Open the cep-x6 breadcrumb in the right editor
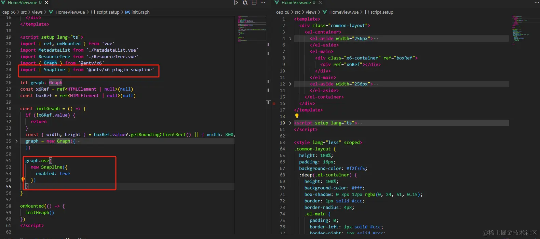Image resolution: width=540 pixels, height=239 pixels. [x=283, y=12]
